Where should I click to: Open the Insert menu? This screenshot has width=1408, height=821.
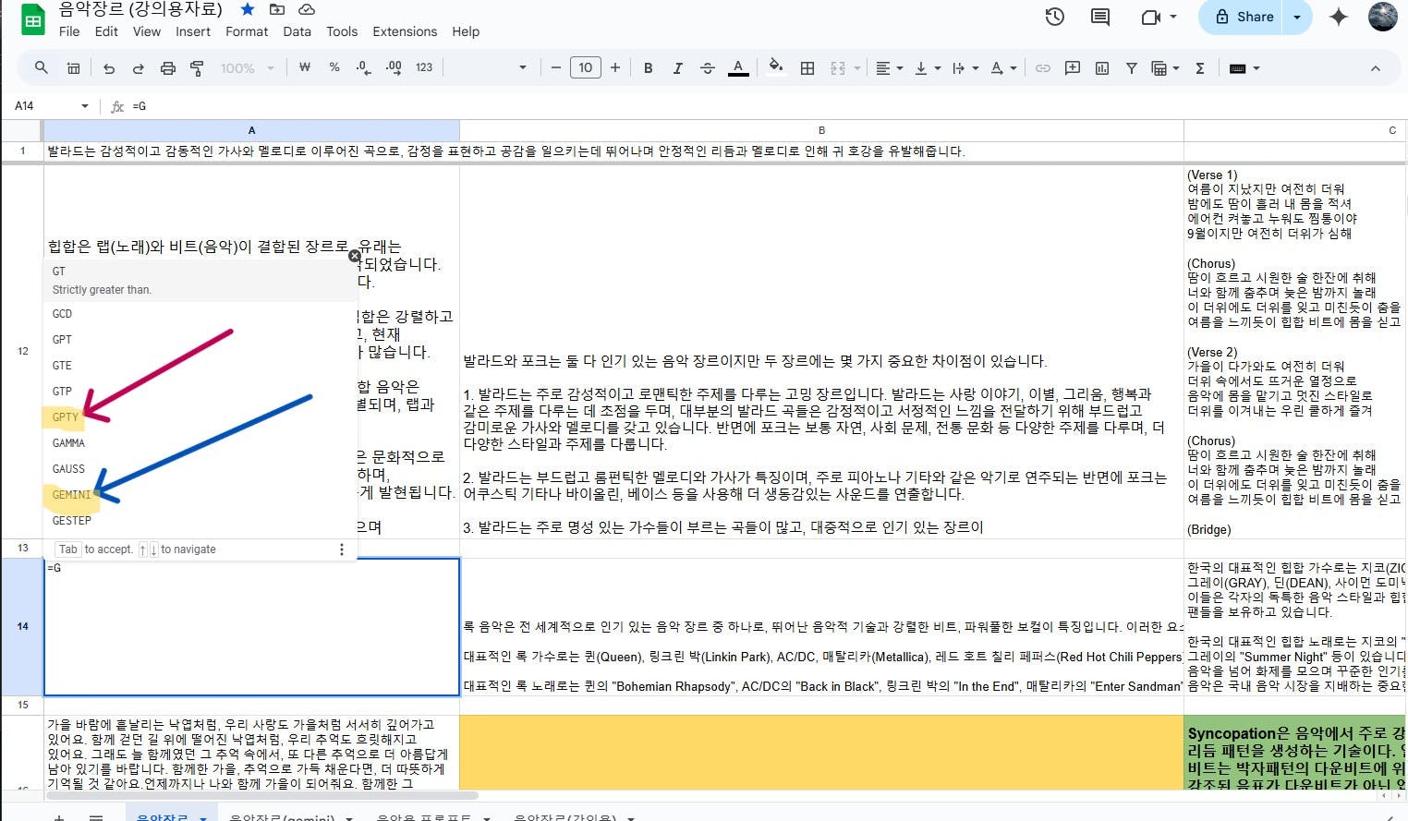coord(193,31)
